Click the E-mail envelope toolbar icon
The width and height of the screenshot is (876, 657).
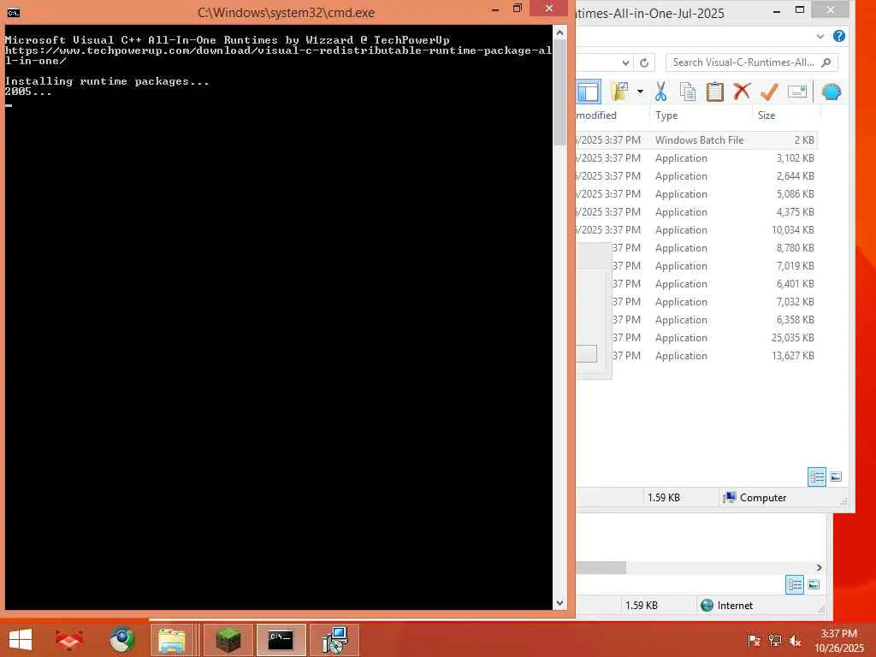(x=796, y=92)
